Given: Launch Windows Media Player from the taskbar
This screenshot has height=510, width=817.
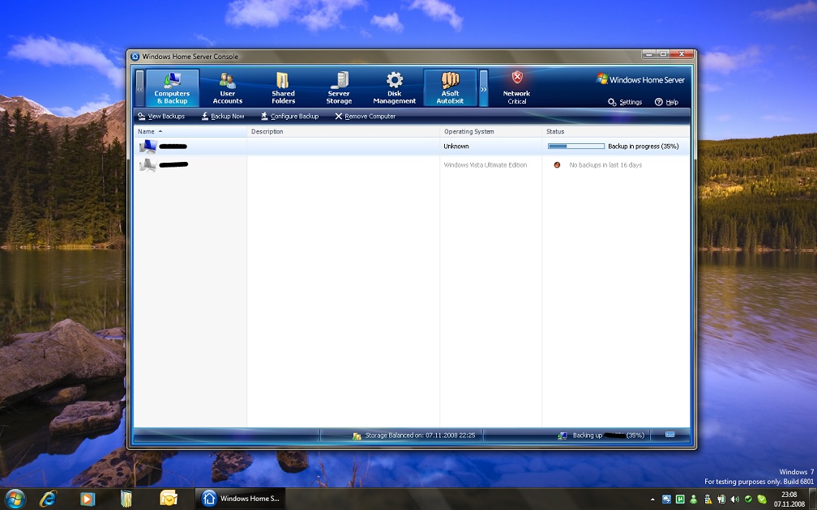Looking at the screenshot, I should pos(88,499).
